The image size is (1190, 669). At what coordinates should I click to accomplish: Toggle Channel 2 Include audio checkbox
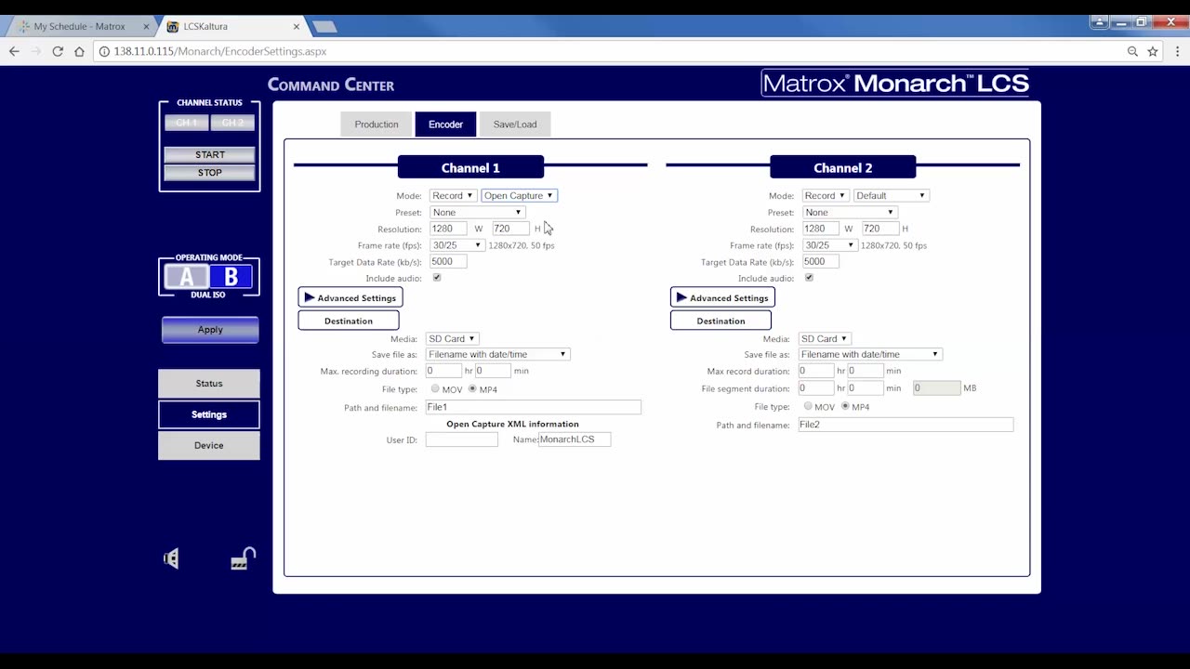(809, 278)
